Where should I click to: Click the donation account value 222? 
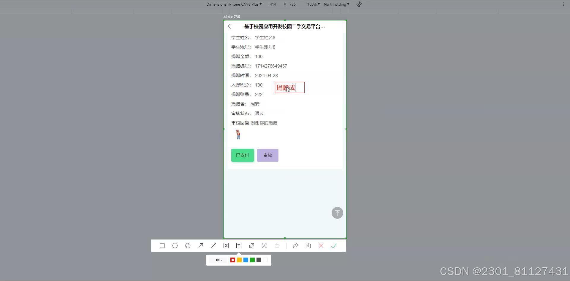coord(259,95)
